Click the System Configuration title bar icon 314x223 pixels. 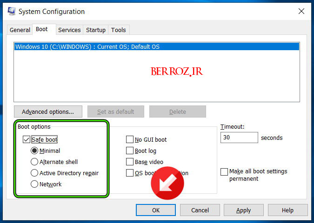pos(10,11)
